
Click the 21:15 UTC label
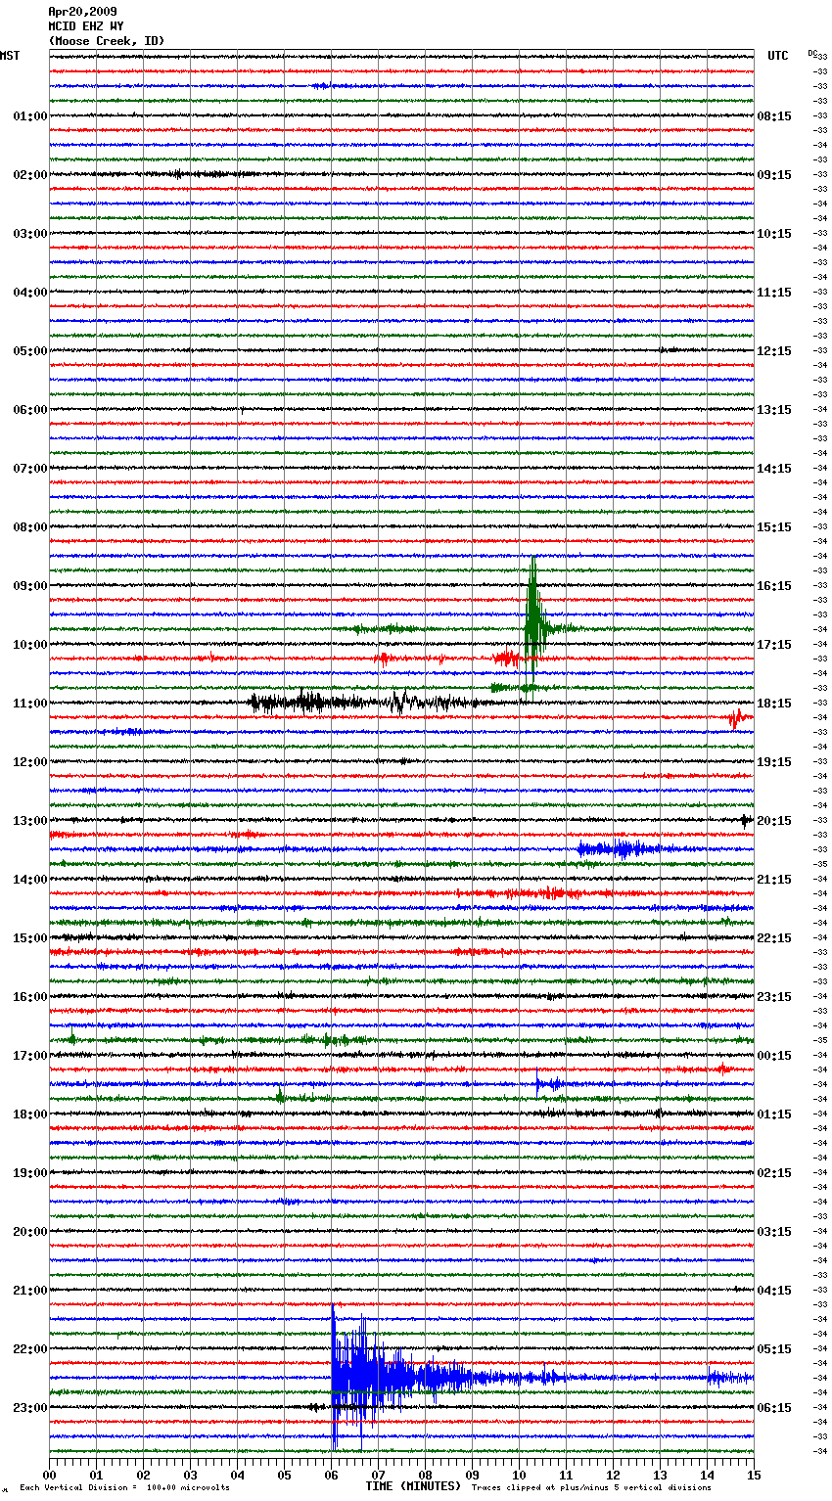pos(774,880)
